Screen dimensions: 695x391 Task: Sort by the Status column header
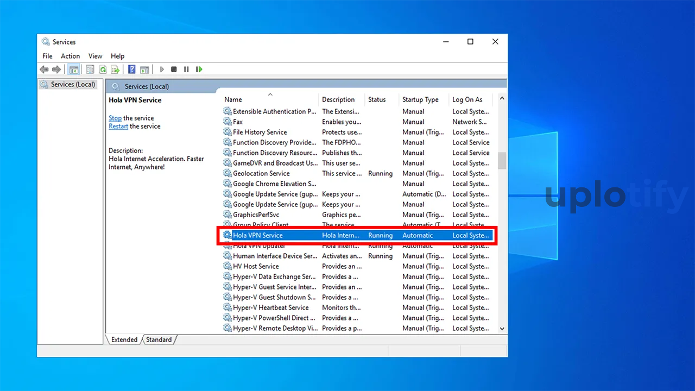(x=382, y=99)
